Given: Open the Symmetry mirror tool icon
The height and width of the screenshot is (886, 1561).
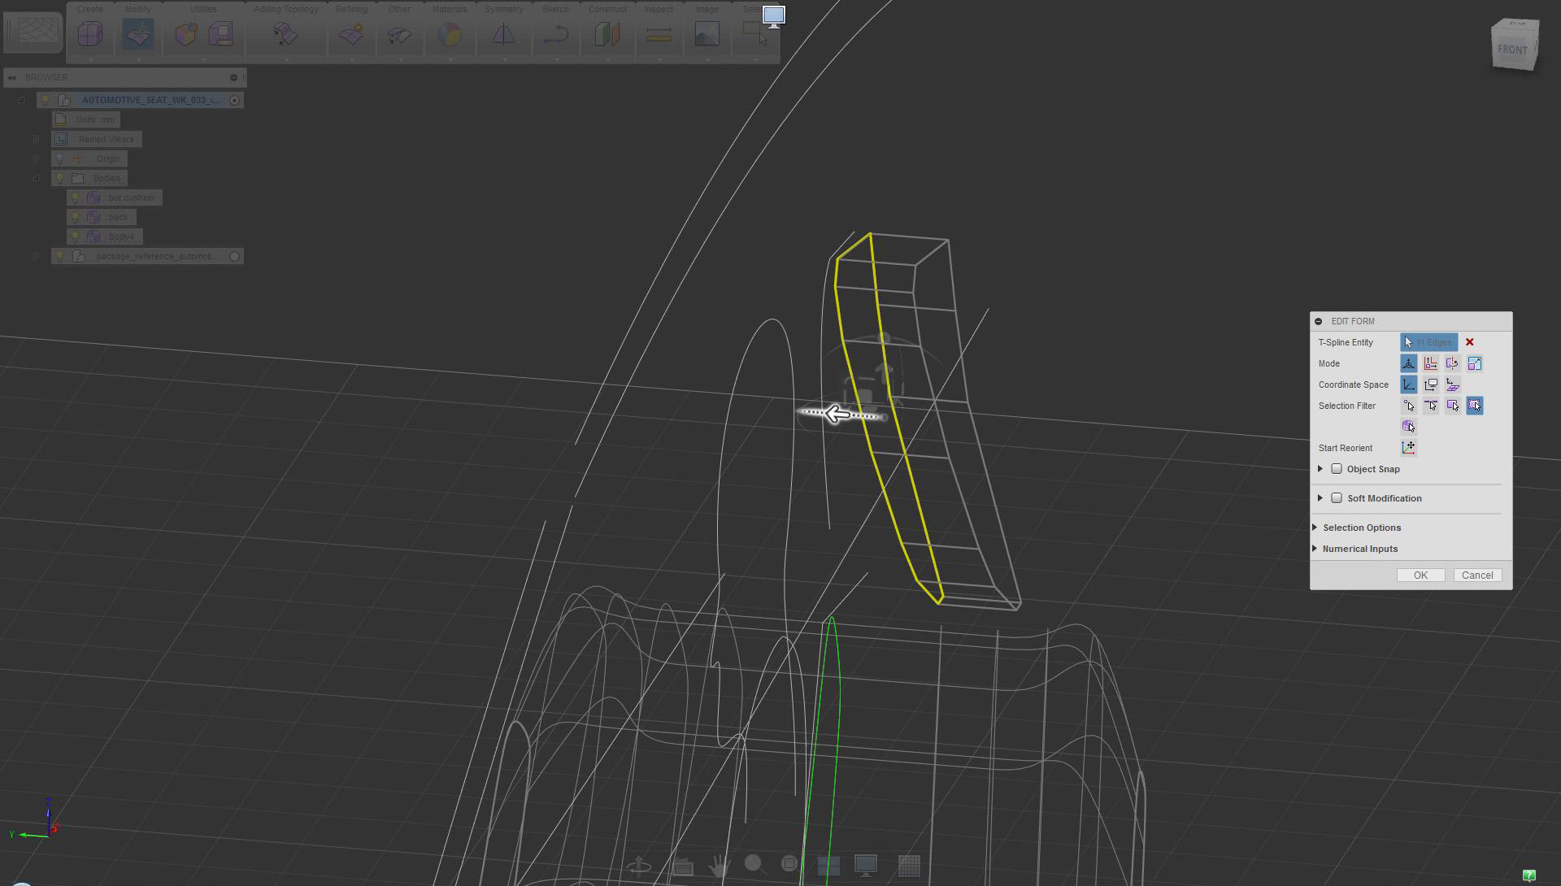Looking at the screenshot, I should point(503,34).
